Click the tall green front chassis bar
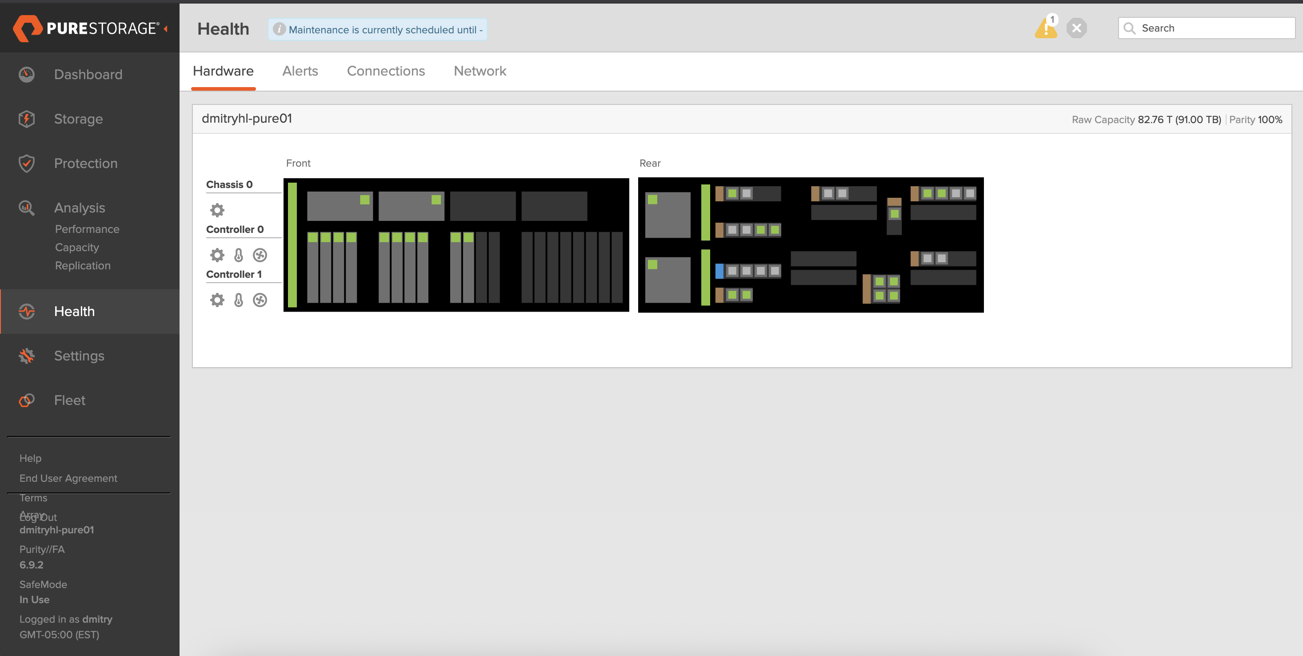 click(x=292, y=245)
